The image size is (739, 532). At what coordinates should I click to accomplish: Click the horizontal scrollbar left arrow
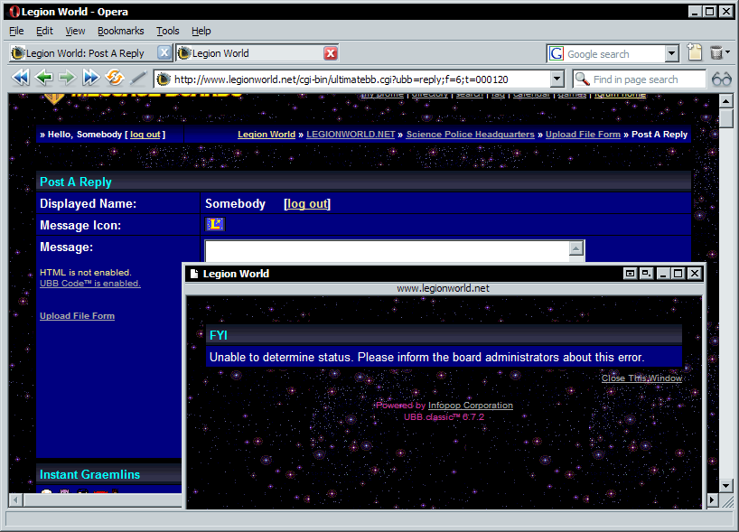tap(16, 500)
